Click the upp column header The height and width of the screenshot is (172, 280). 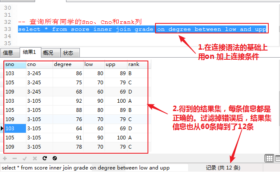tap(116, 64)
